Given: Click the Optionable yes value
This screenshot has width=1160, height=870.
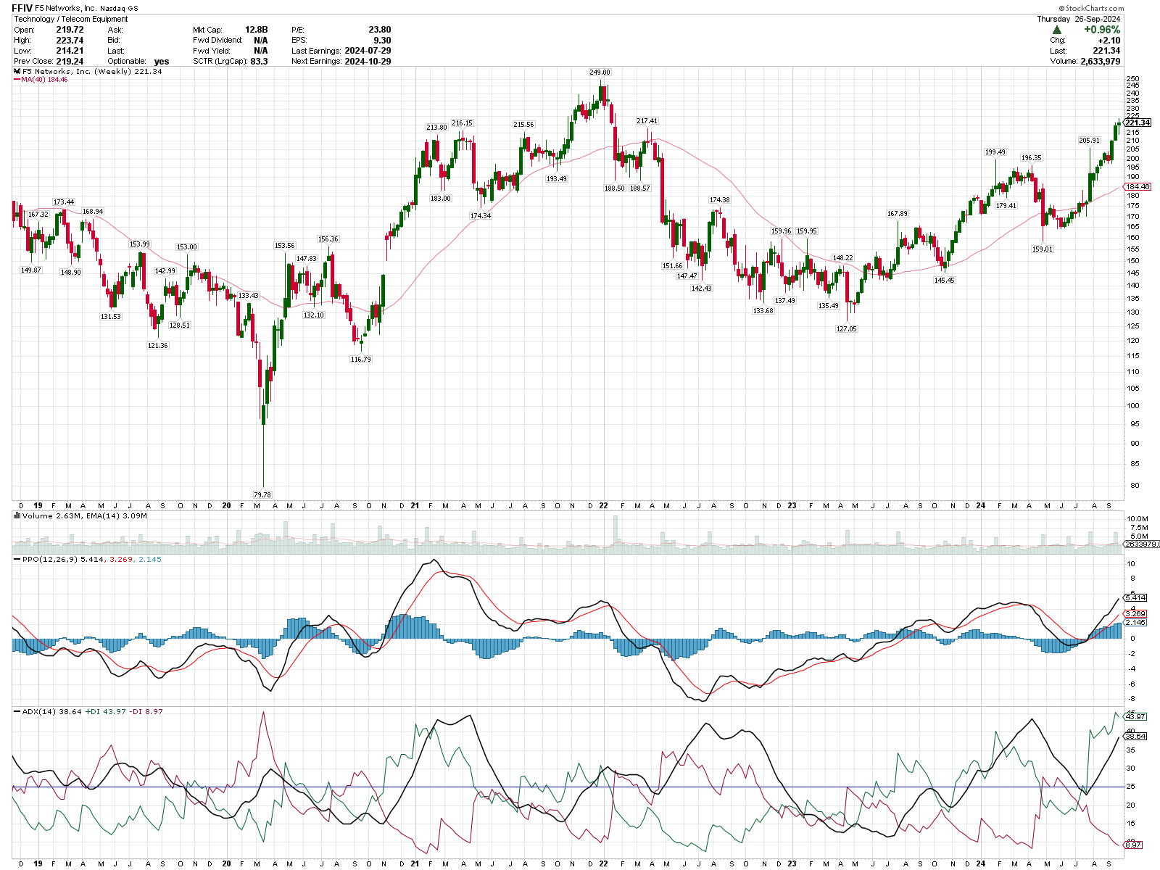Looking at the screenshot, I should point(162,62).
